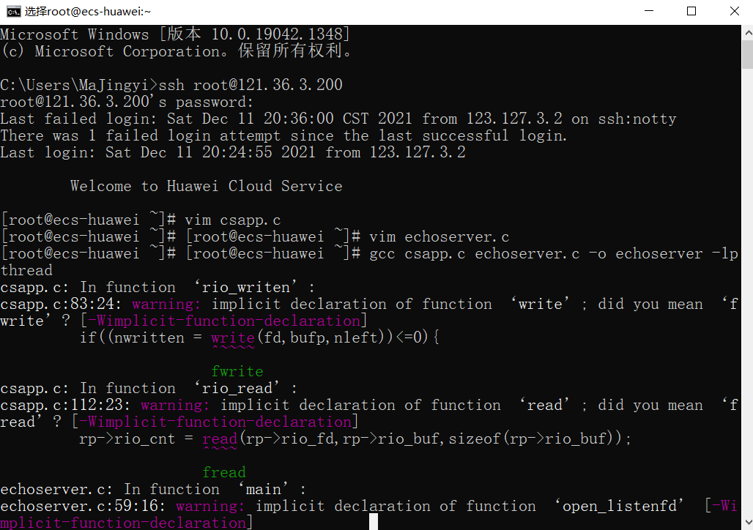
Task: Click the 'rio_read' function name
Action: tap(237, 388)
